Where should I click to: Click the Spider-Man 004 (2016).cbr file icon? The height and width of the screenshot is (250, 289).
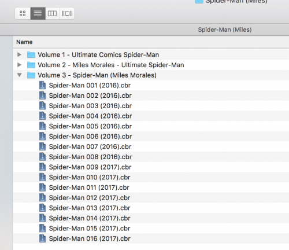tap(42, 116)
